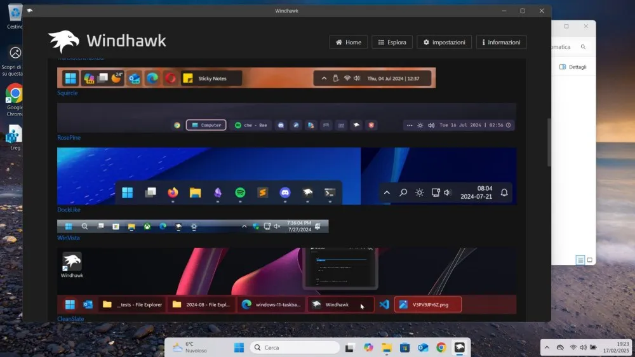635x357 pixels.
Task: Select the Windhawk taskbar icon
Action: [459, 347]
